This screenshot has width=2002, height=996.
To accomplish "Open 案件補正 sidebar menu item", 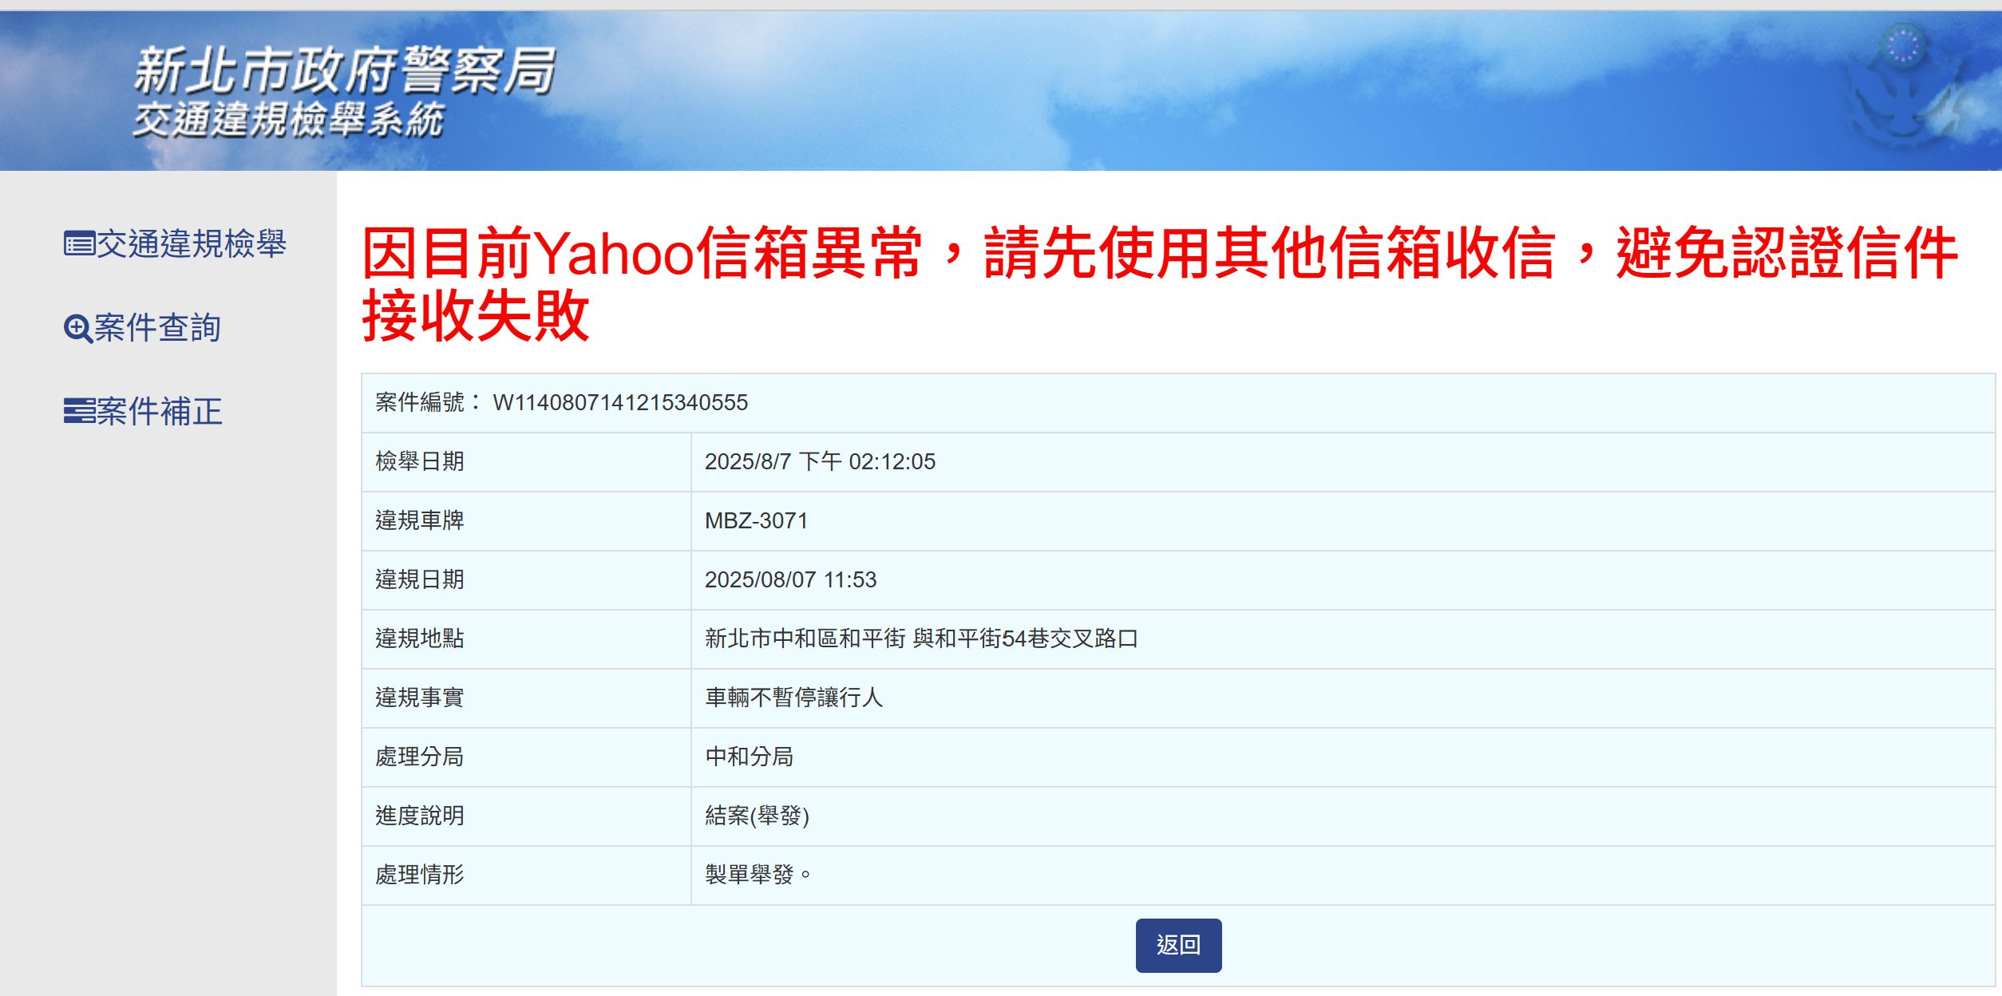I will pos(143,412).
